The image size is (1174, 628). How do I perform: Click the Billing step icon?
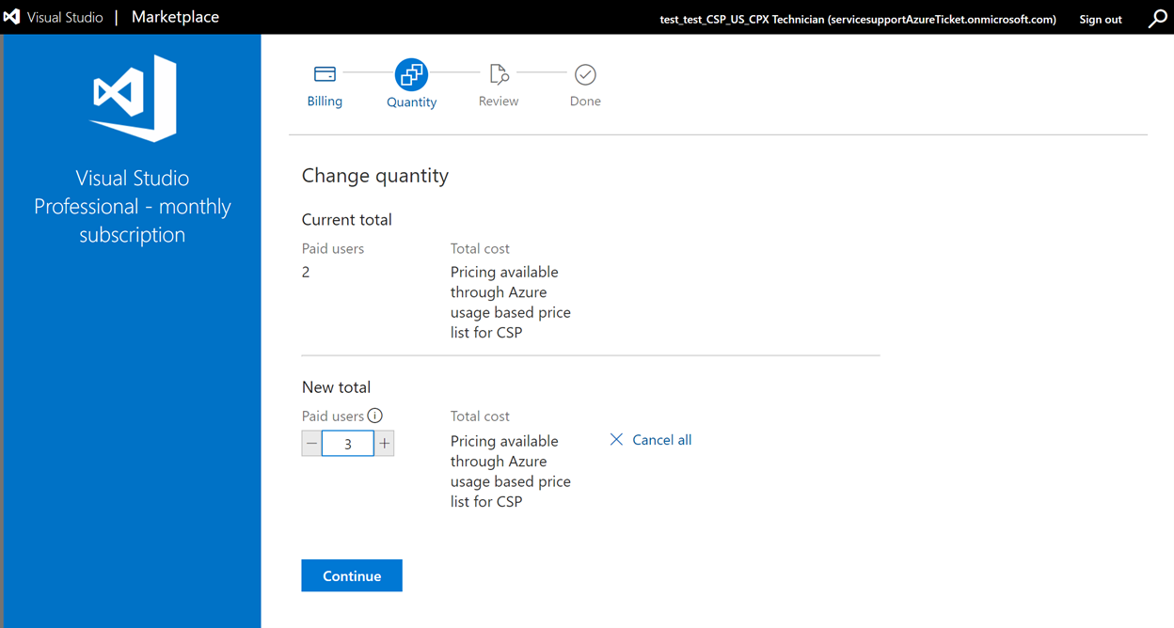(x=325, y=73)
